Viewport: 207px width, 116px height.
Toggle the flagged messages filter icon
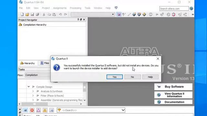tap(51, 110)
